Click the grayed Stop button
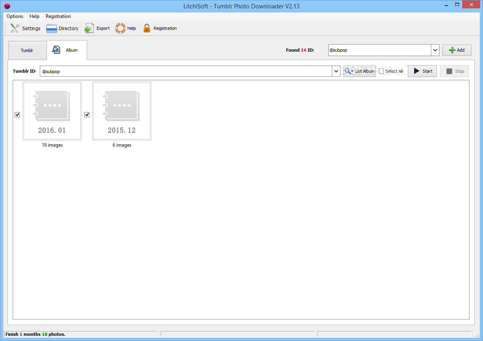Image resolution: width=483 pixels, height=341 pixels. coord(454,71)
